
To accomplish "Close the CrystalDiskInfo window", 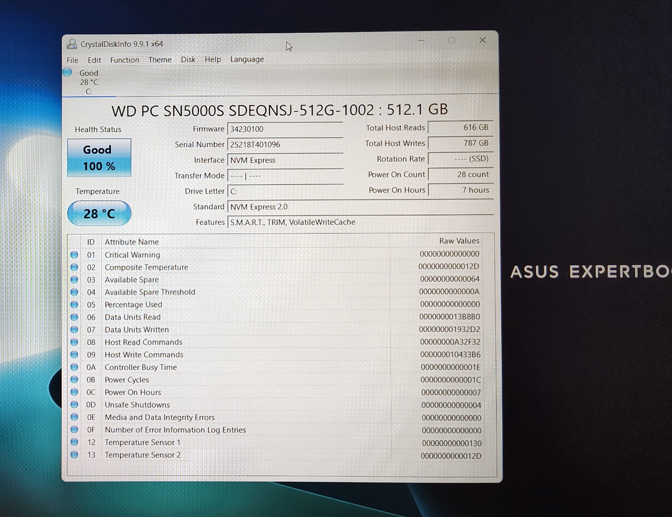I will 482,40.
